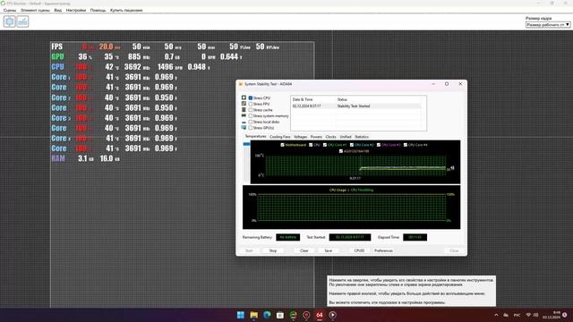This screenshot has width=573, height=322.
Task: Click the play-button taskbar icon
Action: click(x=332, y=315)
